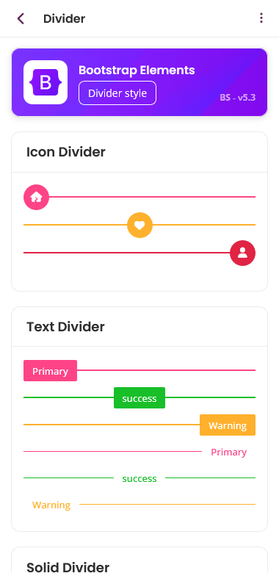Click the purple Bootstrap Elements banner
This screenshot has width=279, height=573.
tap(139, 82)
